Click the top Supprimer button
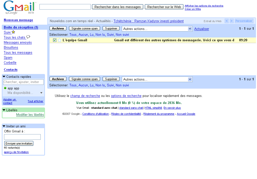The image size is (257, 179). click(111, 28)
